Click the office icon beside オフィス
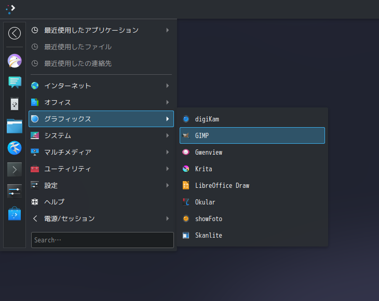The height and width of the screenshot is (301, 379). [x=35, y=102]
